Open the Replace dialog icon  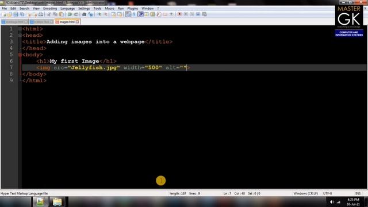tap(91, 14)
